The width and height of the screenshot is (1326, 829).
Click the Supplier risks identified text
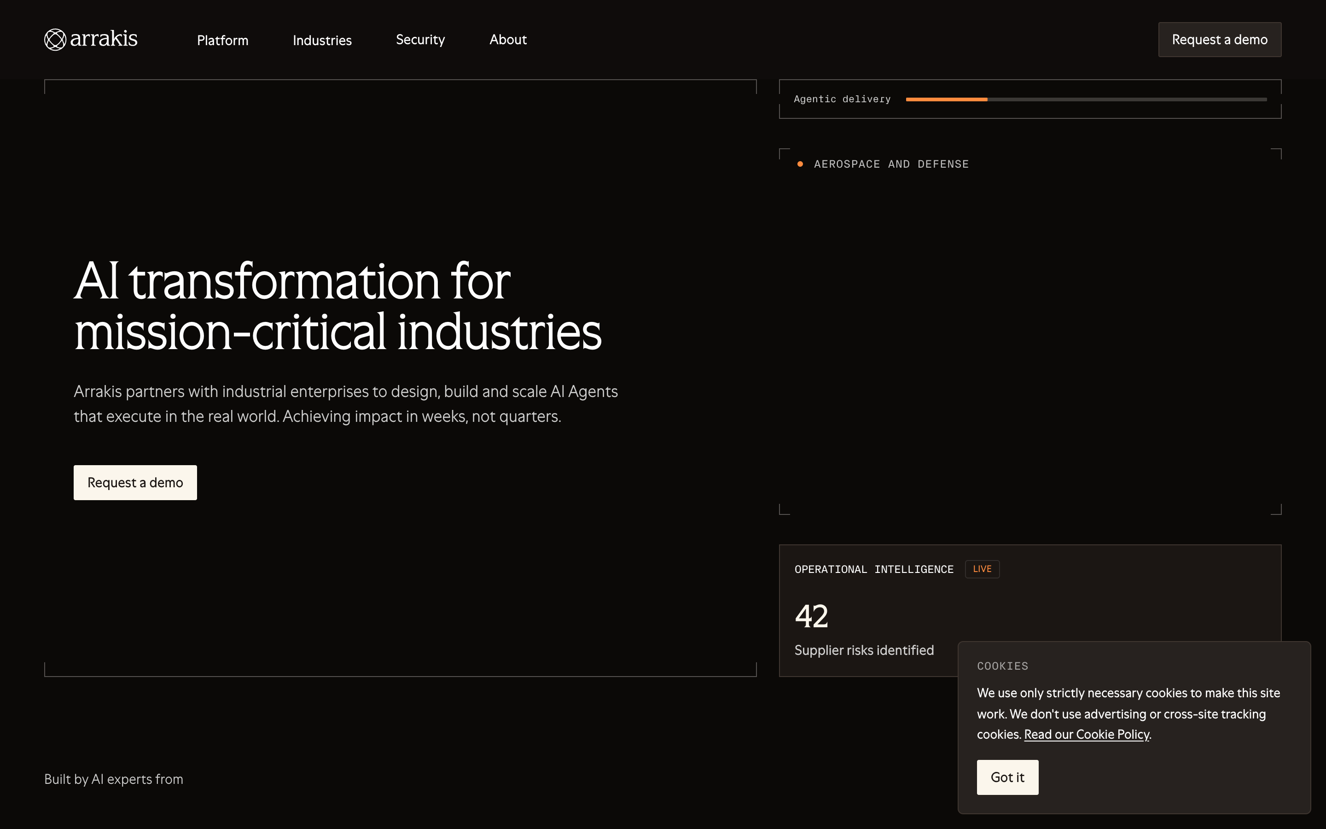(864, 650)
